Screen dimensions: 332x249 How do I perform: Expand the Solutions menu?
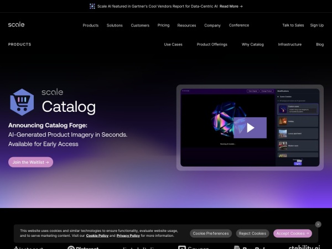click(x=115, y=25)
